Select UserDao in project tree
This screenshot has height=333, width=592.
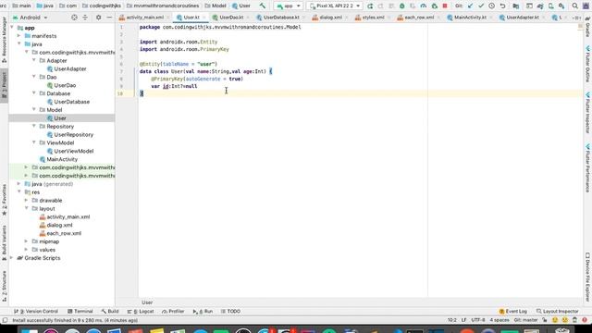click(x=65, y=85)
